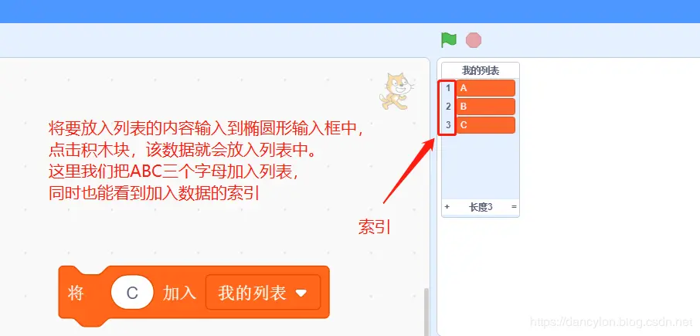The height and width of the screenshot is (336, 700).
Task: Click index number 2 in the list
Action: (448, 107)
